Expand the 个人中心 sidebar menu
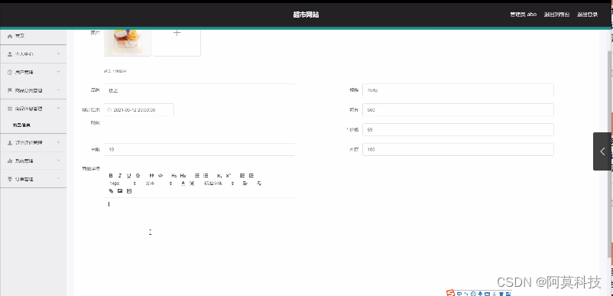 (33, 54)
